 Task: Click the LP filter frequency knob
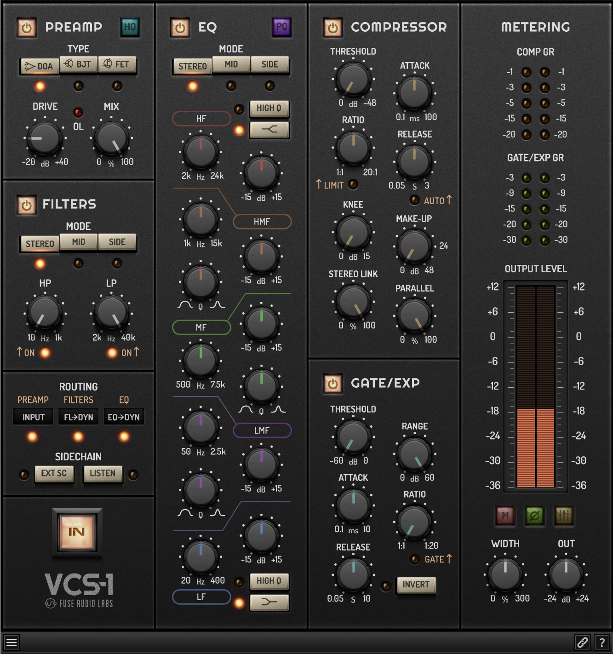(111, 313)
